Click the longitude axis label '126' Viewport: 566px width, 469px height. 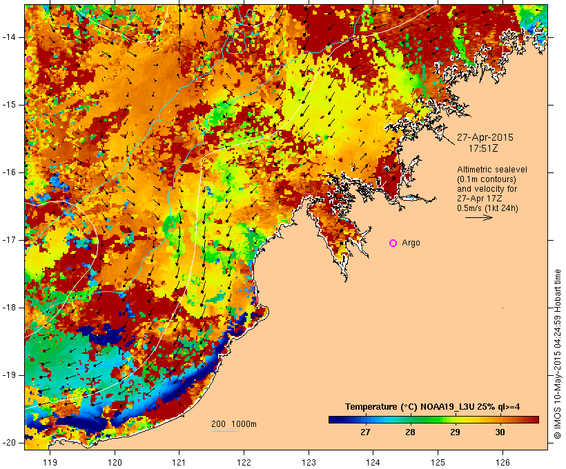(x=502, y=462)
